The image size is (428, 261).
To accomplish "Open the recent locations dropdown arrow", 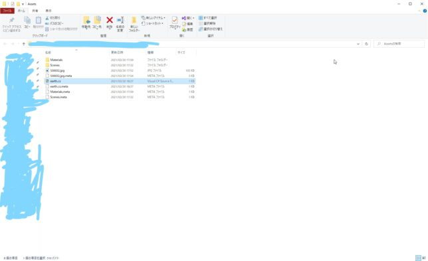I will (x=19, y=44).
